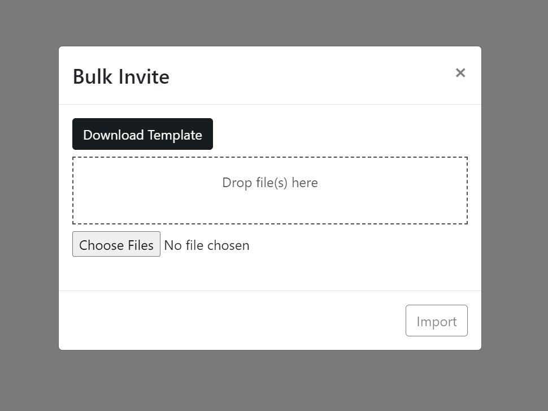Click blank body area below Choose Files

270,274
